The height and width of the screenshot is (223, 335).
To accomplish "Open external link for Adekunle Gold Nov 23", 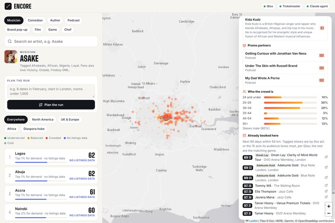I will click(326, 167).
